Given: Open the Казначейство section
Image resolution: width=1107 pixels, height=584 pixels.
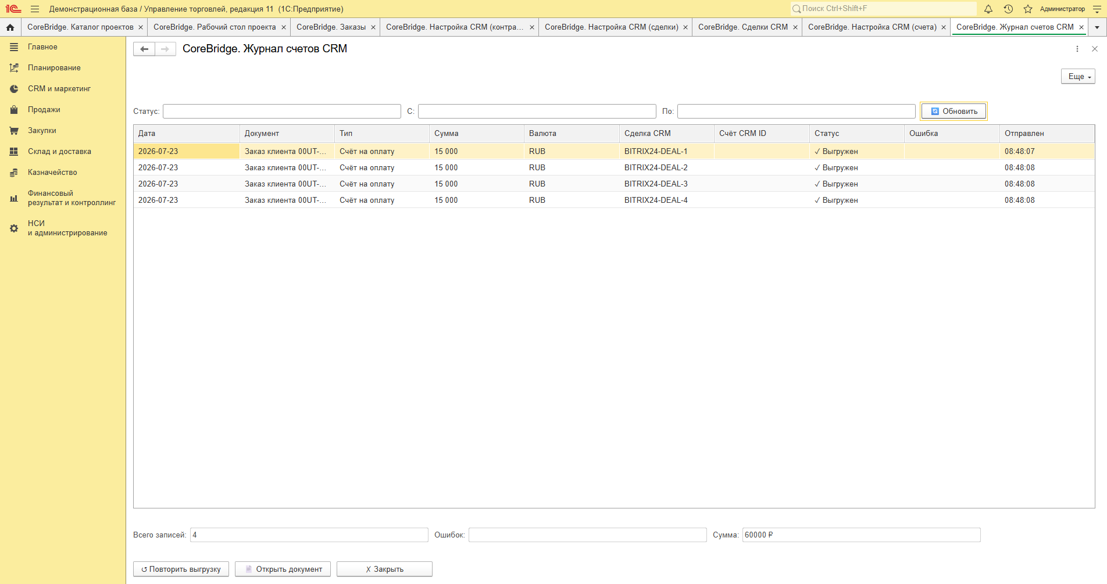Looking at the screenshot, I should (63, 173).
